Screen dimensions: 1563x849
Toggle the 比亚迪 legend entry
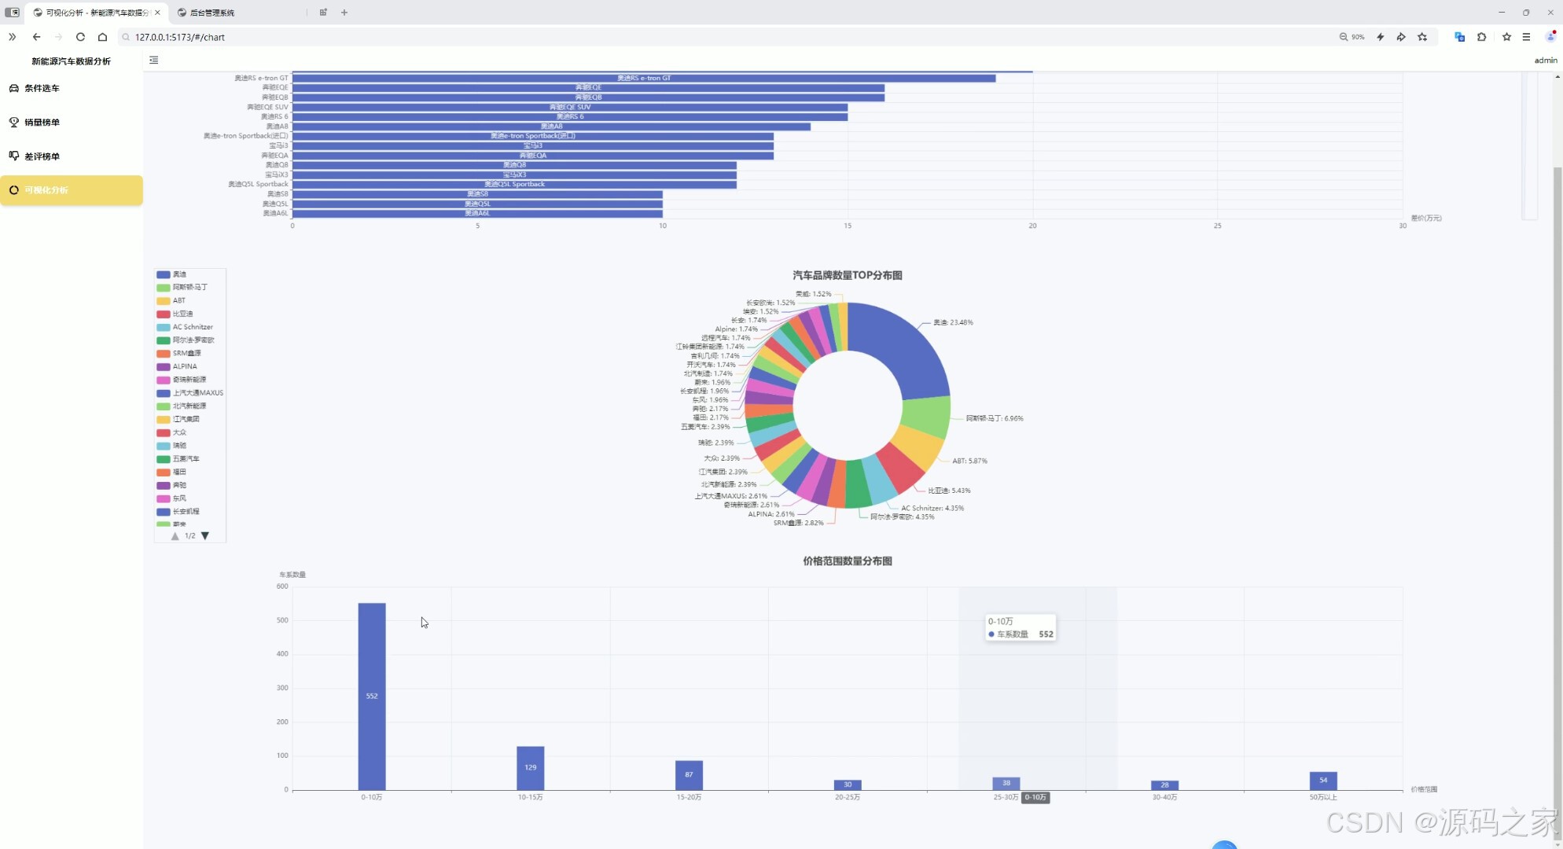[182, 314]
